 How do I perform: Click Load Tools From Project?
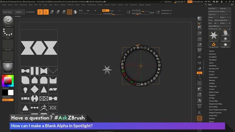220,11
